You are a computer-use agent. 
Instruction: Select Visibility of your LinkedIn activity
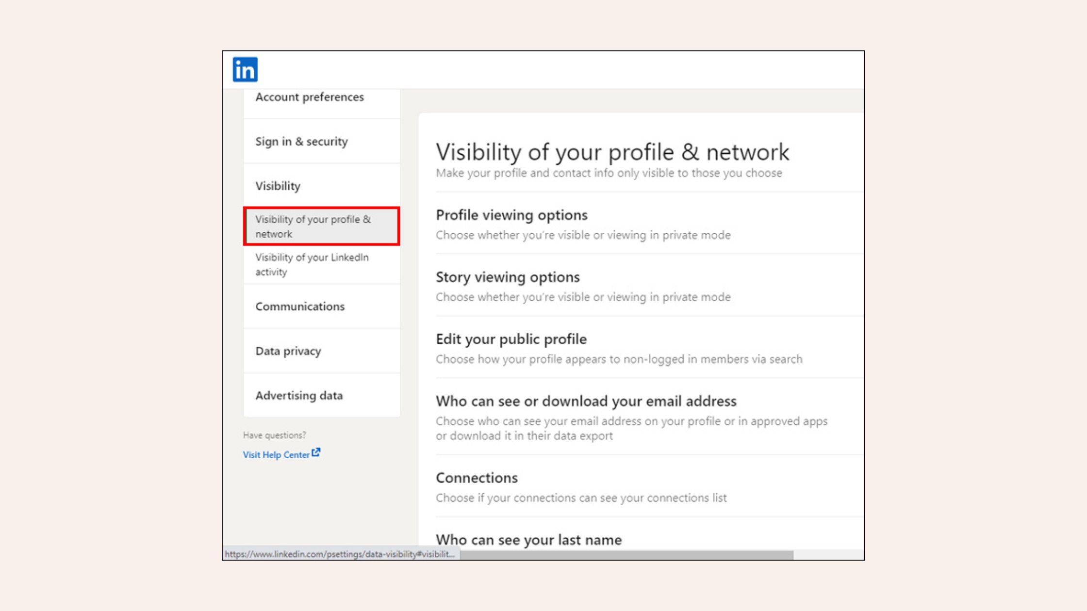point(312,264)
